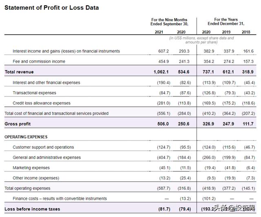Select the Customer support and operations label
Image resolution: width=261 pixels, height=217 pixels.
(x=43, y=147)
